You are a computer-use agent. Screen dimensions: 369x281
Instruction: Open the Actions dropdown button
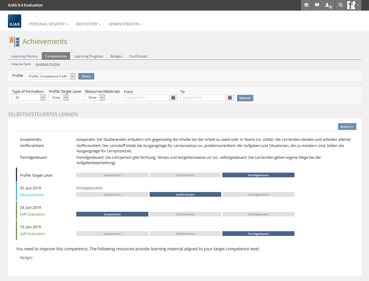(347, 127)
